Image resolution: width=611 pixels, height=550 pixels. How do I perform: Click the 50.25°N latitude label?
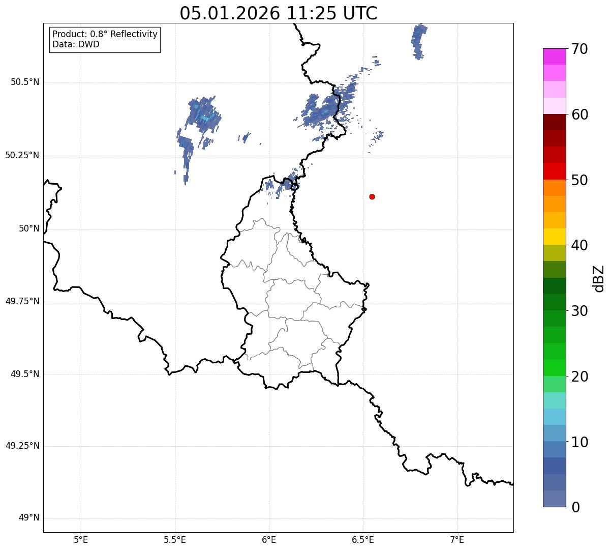tap(22, 155)
